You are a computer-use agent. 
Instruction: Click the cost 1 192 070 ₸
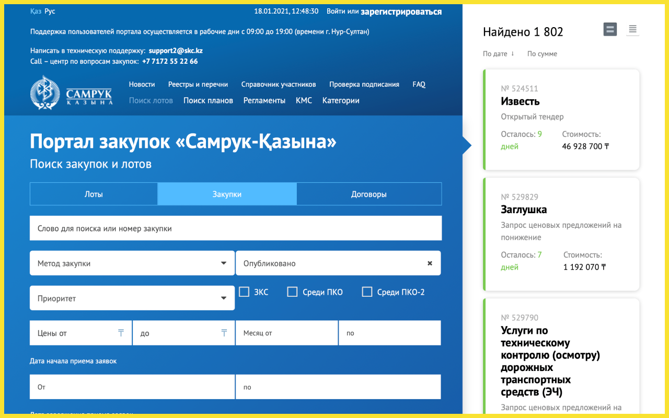click(x=585, y=267)
